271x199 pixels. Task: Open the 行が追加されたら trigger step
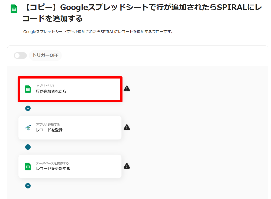click(70, 89)
